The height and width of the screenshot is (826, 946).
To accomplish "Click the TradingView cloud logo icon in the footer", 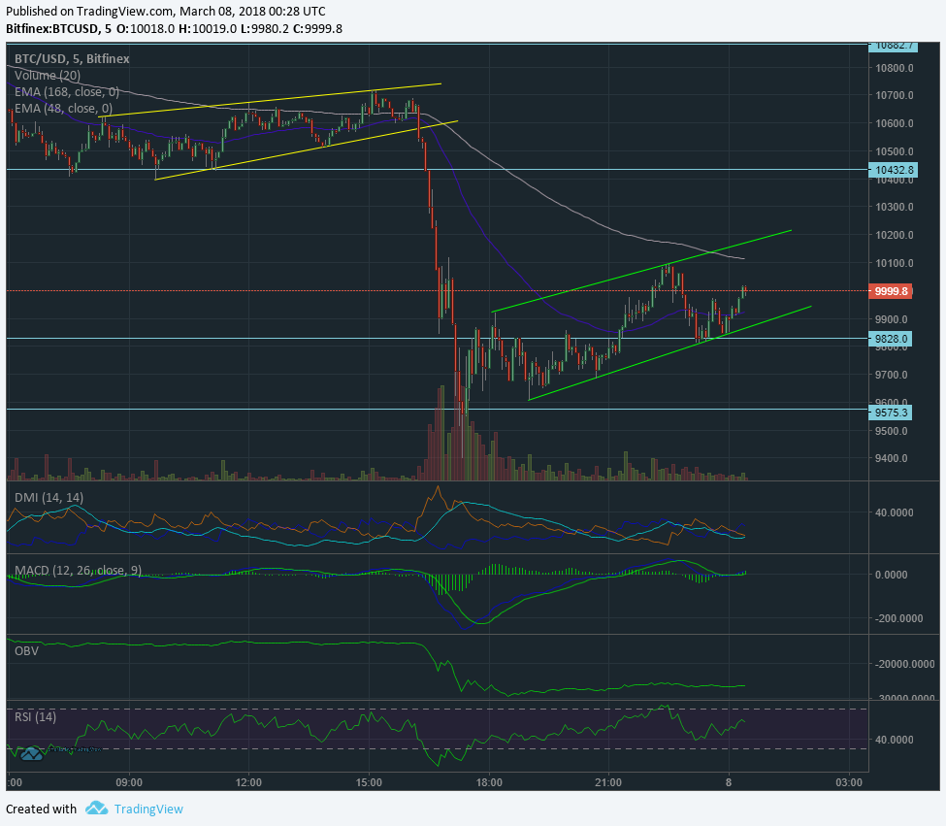I will 96,808.
